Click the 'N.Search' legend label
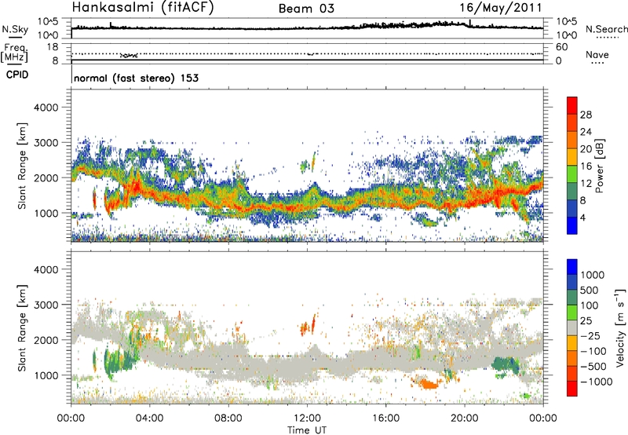 [x=606, y=29]
